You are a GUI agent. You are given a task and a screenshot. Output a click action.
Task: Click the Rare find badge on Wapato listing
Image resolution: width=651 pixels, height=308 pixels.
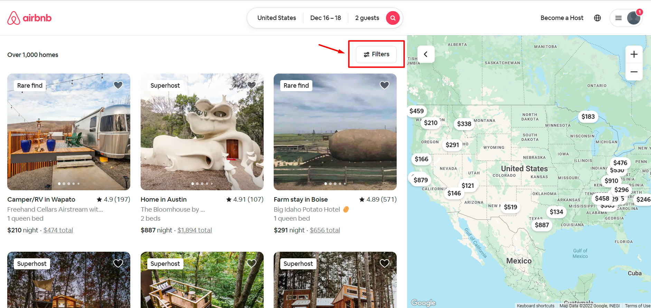(x=30, y=86)
